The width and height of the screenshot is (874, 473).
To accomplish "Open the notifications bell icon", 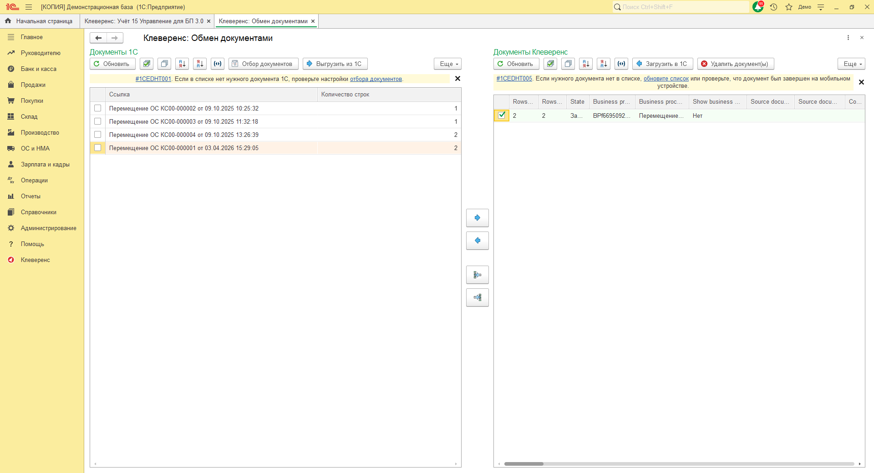I will pyautogui.click(x=758, y=7).
